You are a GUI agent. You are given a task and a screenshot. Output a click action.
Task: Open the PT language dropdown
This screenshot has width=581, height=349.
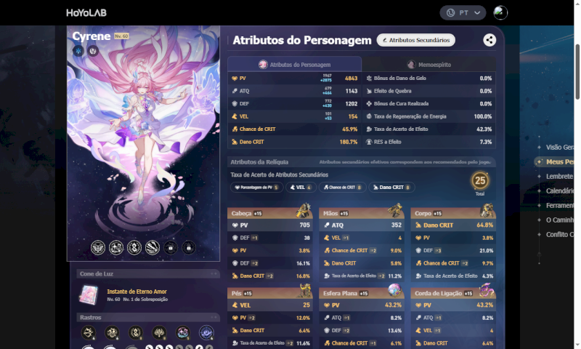coord(463,12)
